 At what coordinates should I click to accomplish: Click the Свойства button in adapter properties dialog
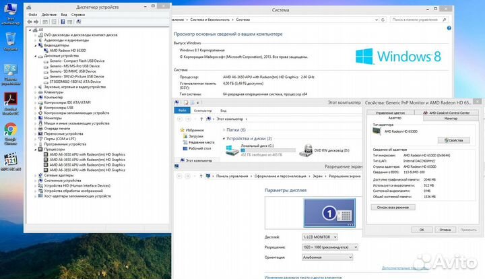coord(454,140)
